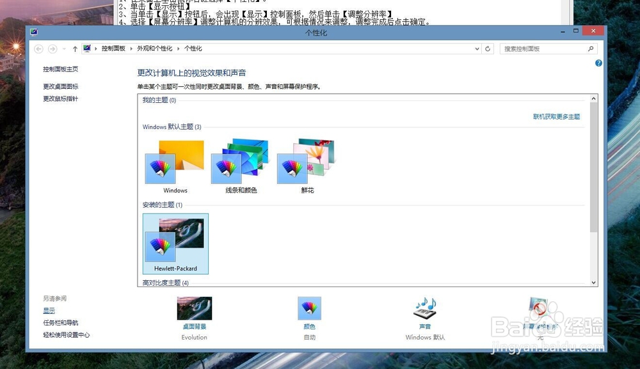The width and height of the screenshot is (640, 369).
Task: Go up one level with the Up arrow
Action: click(x=75, y=49)
